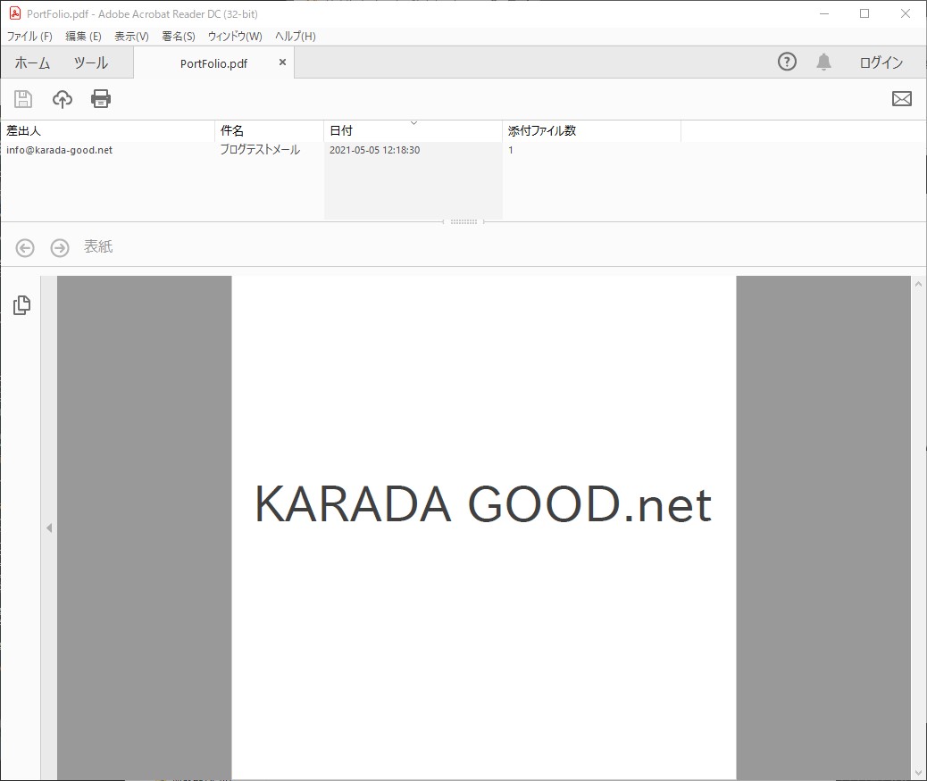
Task: Click document scrollbar down arrow
Action: 918,773
